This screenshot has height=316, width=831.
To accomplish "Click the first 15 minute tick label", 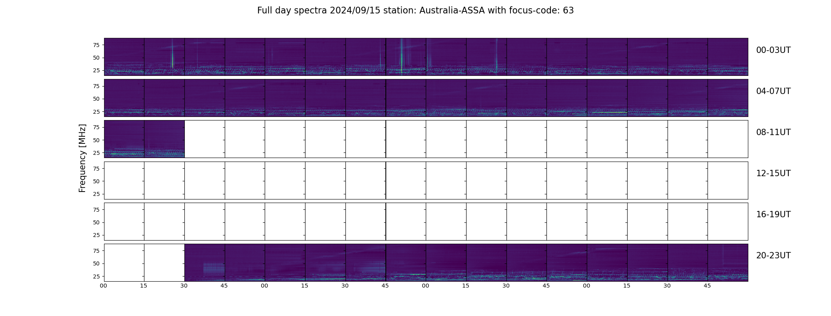I will pos(144,286).
